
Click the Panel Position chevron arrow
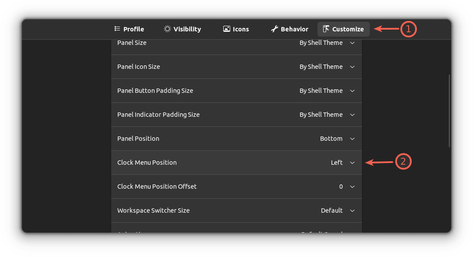(x=352, y=139)
